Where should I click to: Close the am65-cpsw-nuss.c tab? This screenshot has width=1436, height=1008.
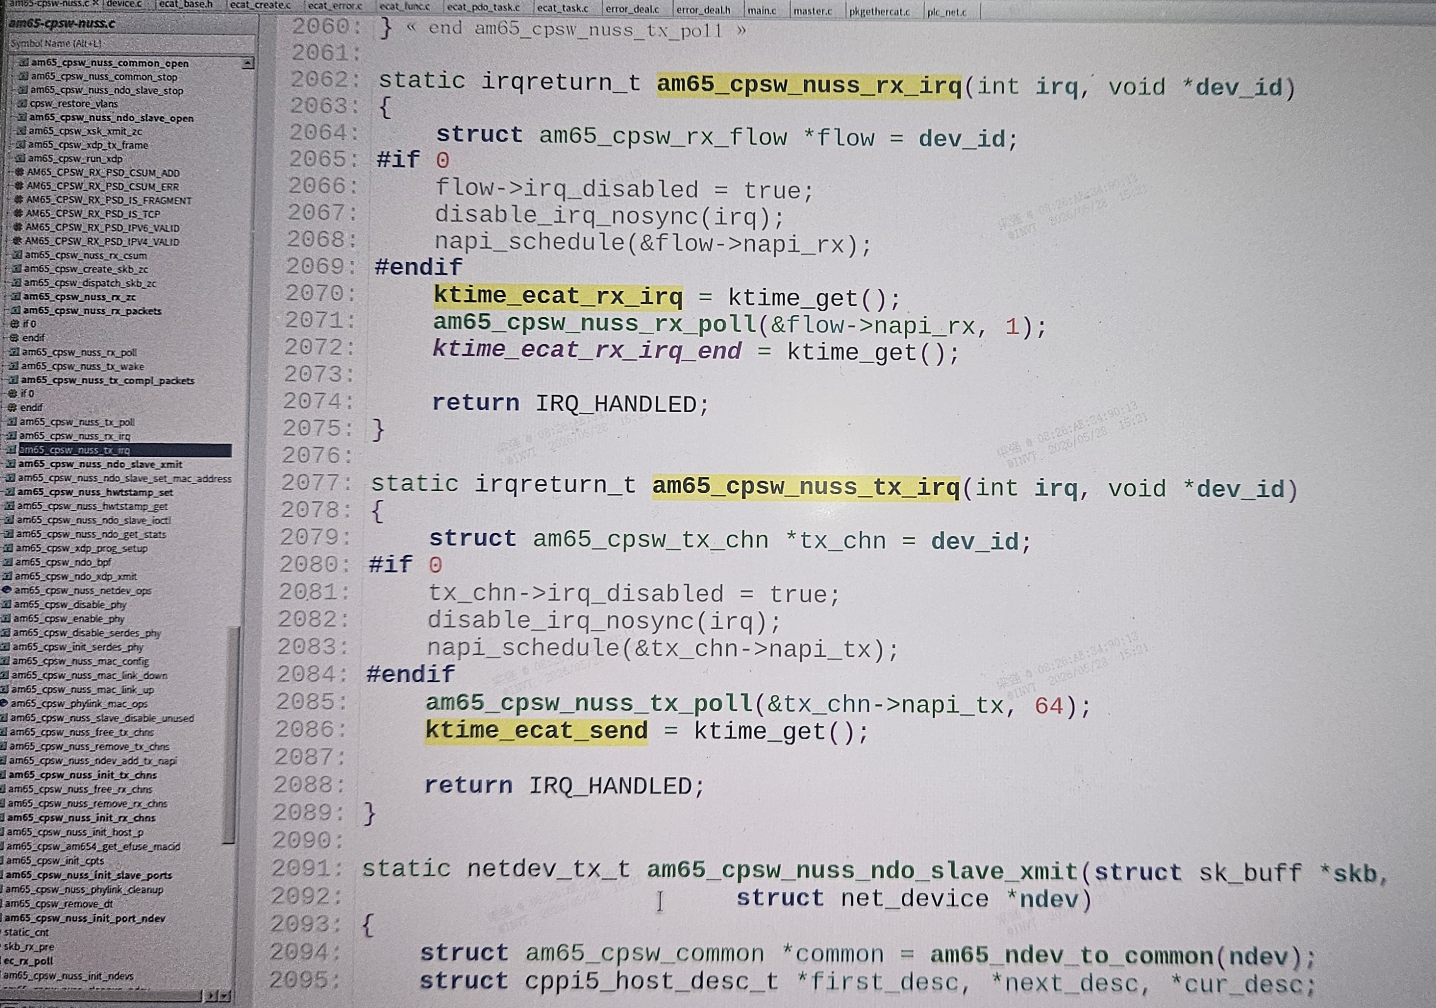click(x=96, y=3)
